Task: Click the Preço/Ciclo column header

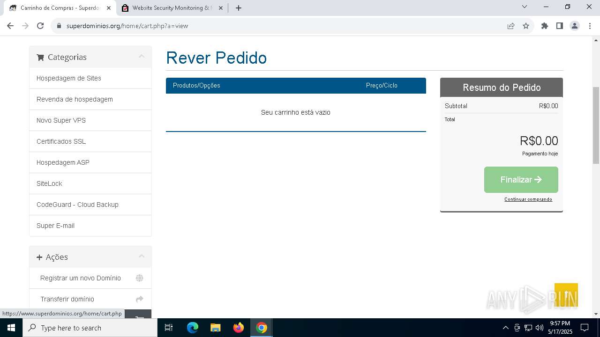Action: click(382, 85)
